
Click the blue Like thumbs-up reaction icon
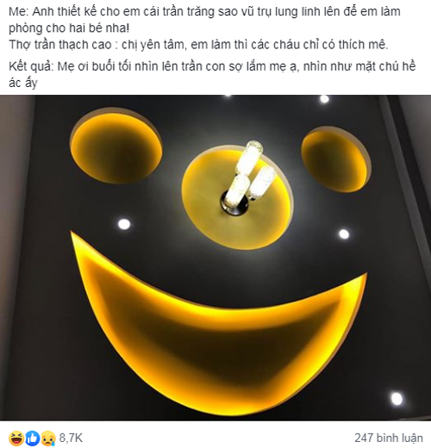click(33, 439)
